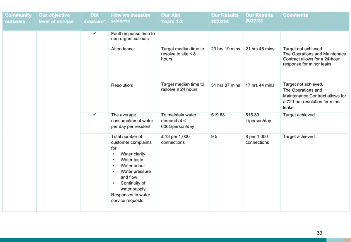Click the '21 hrs 46 mins' result

point(260,49)
